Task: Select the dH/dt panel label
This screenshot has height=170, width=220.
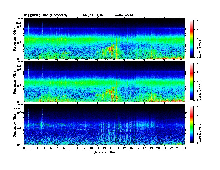Action: click(18, 23)
